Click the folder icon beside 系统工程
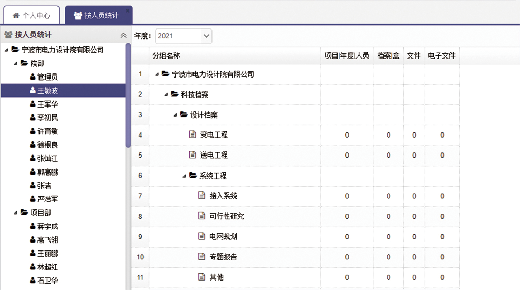This screenshot has width=520, height=290. point(193,176)
